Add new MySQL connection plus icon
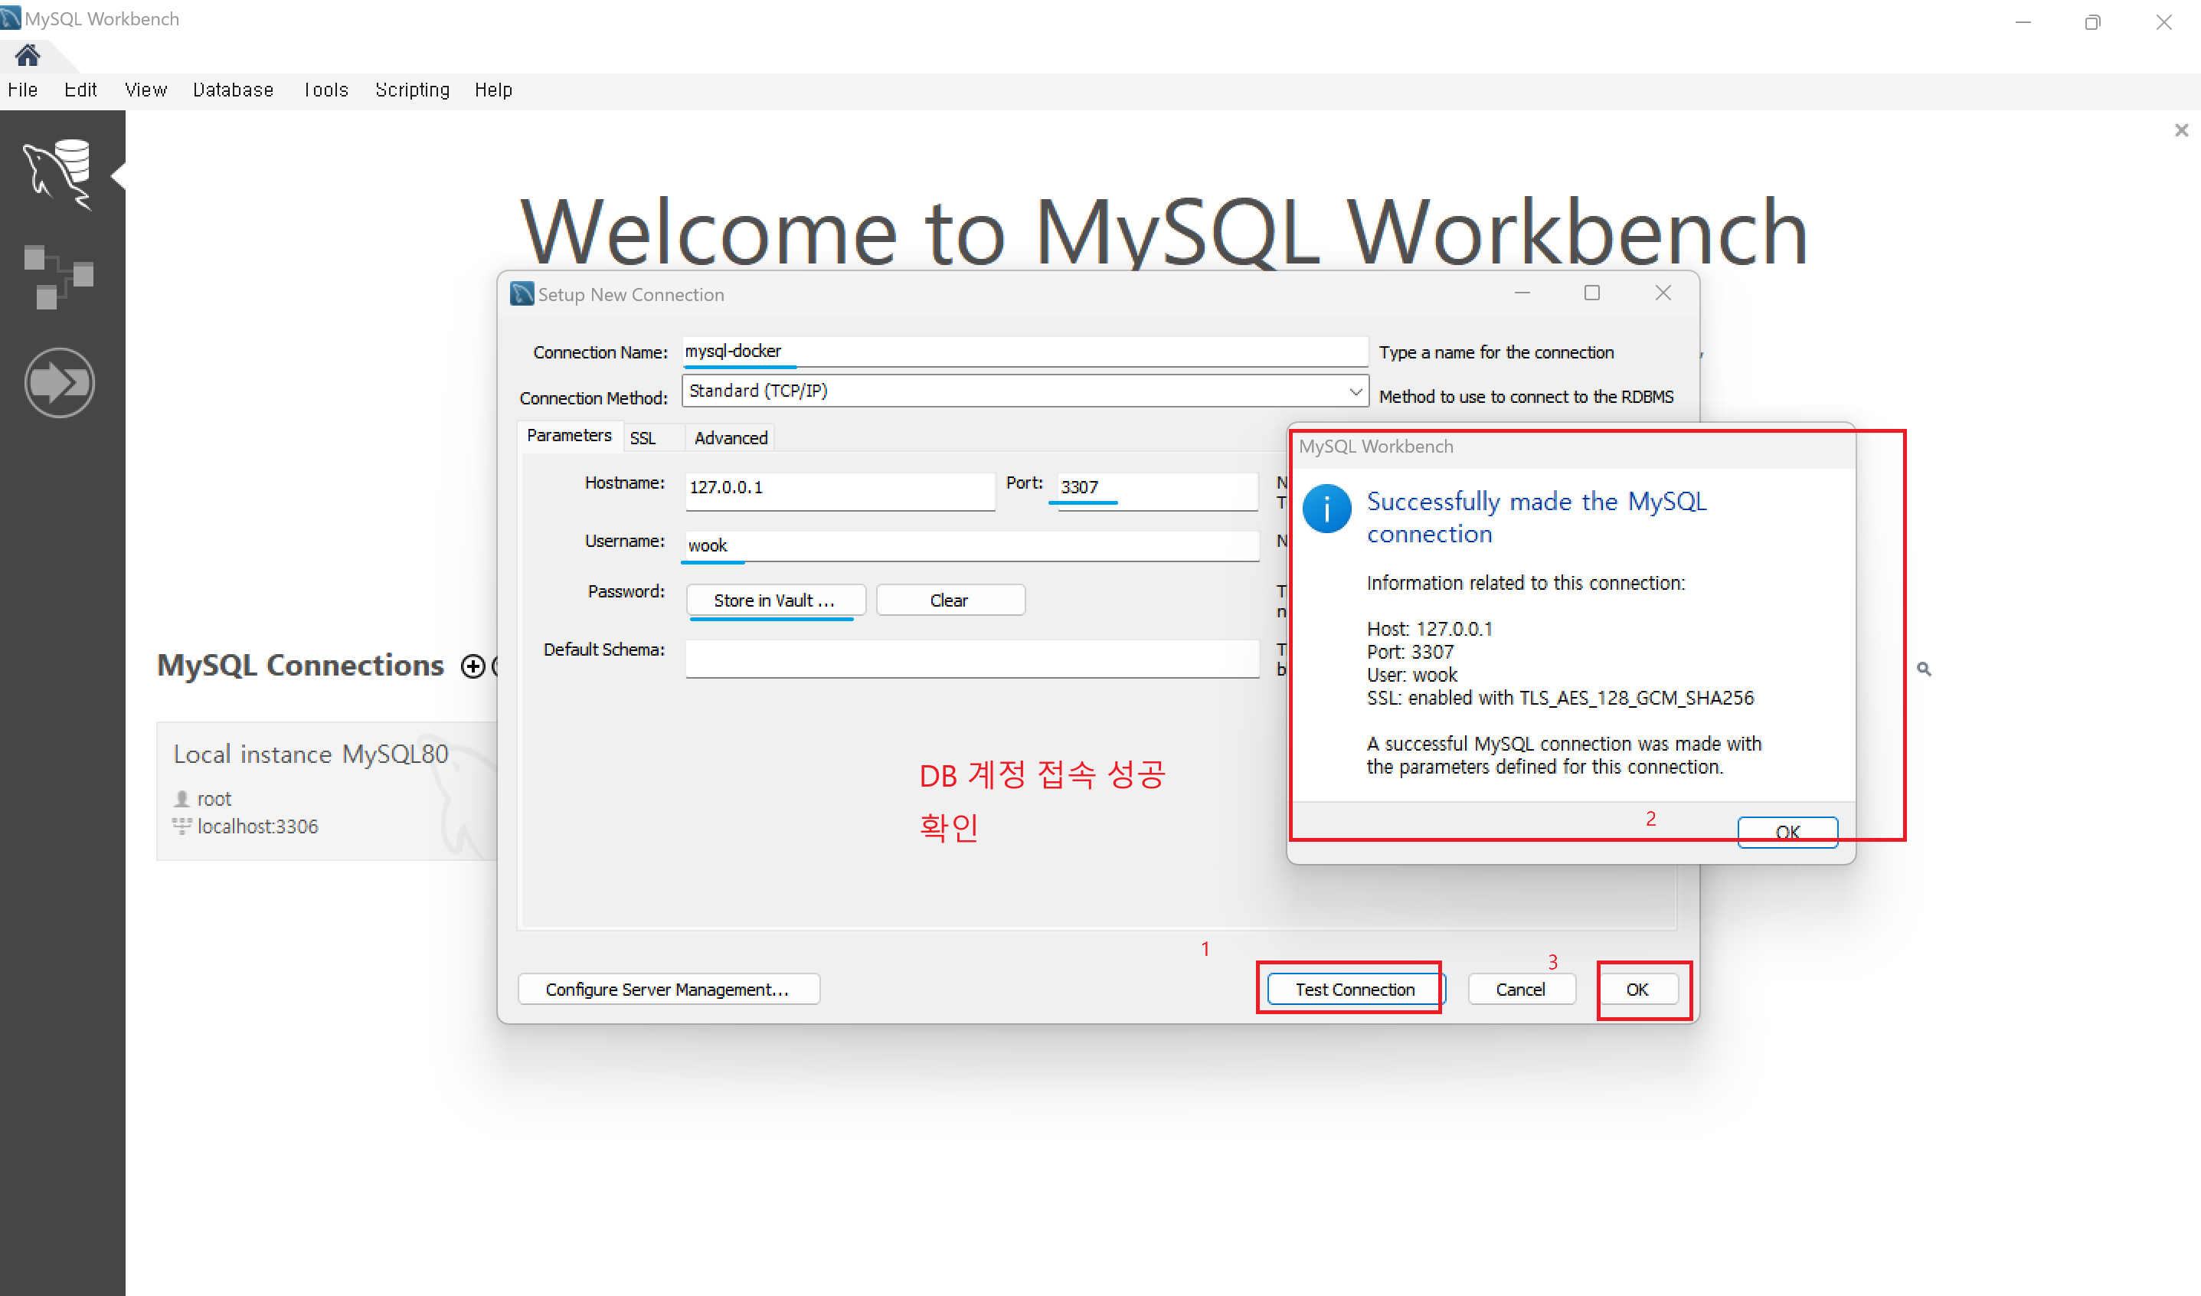The height and width of the screenshot is (1296, 2201). 473,667
